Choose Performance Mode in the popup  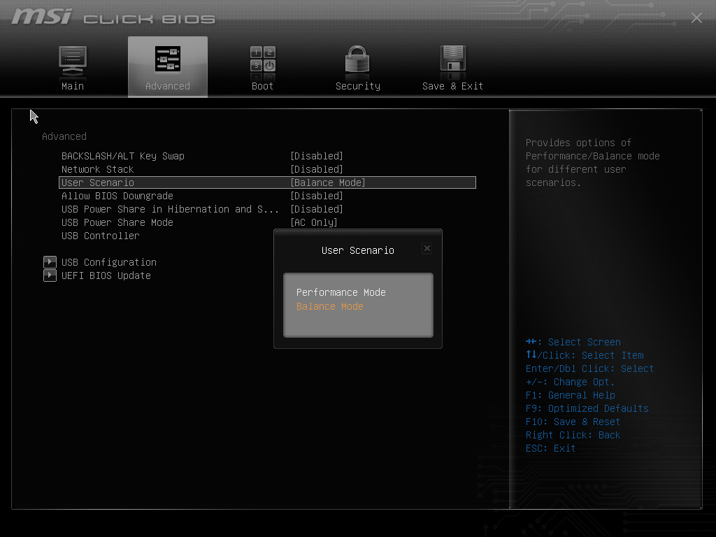coord(341,292)
